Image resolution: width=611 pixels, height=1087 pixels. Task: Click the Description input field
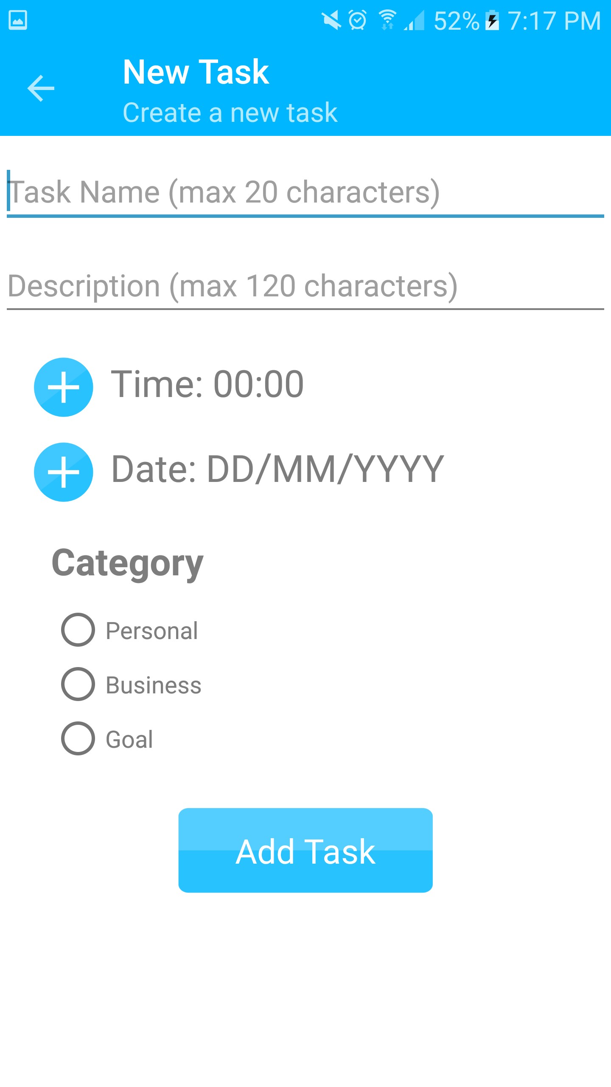305,286
